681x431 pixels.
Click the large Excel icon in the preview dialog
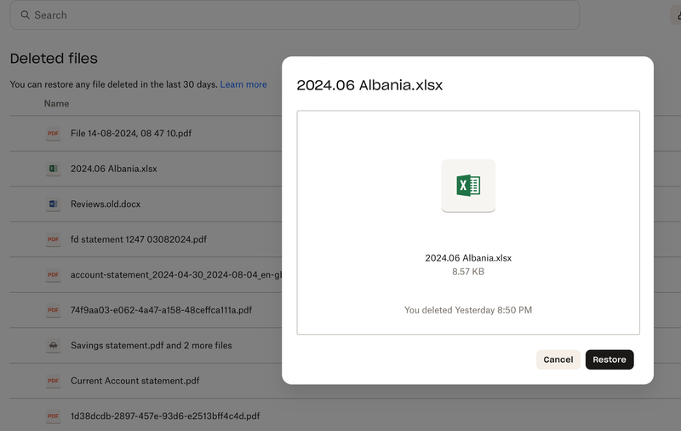[468, 186]
